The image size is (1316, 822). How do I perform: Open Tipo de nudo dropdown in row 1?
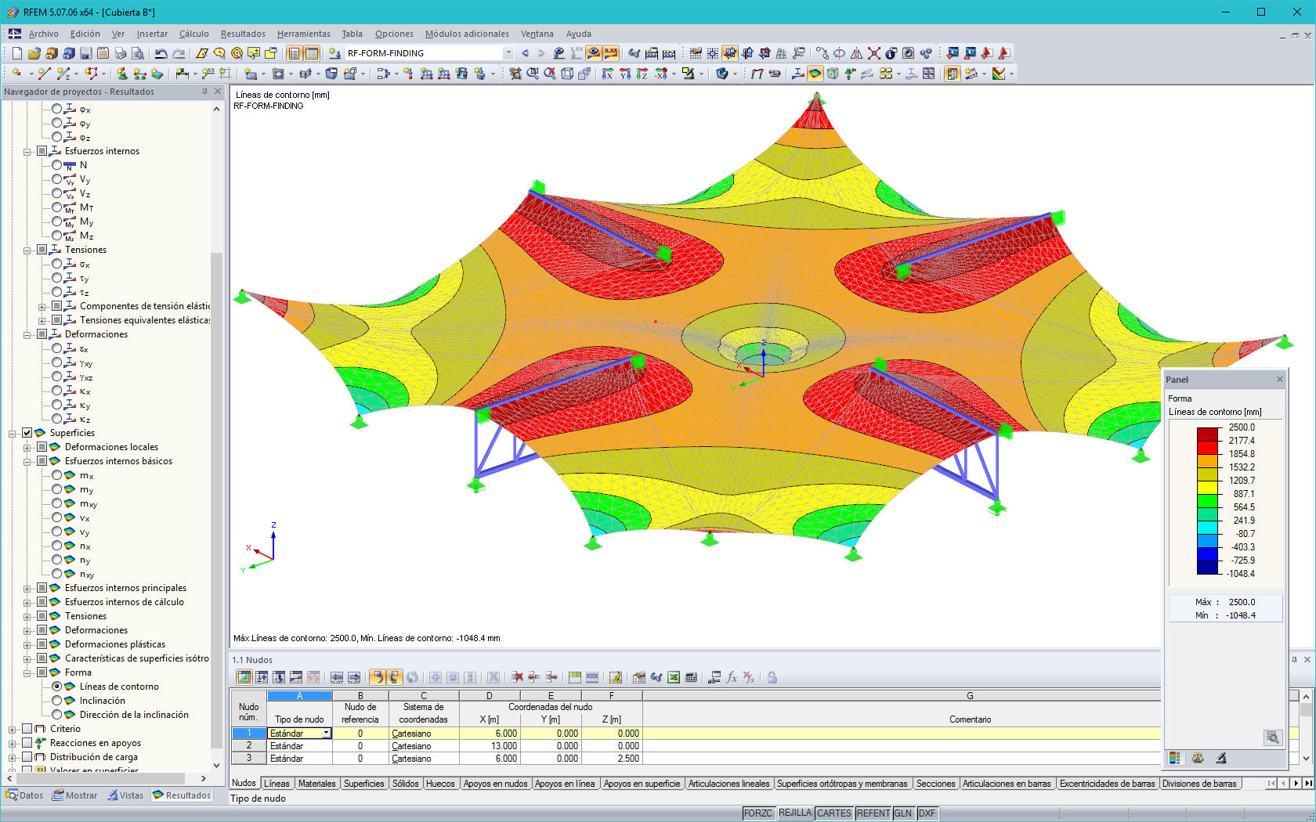click(327, 734)
